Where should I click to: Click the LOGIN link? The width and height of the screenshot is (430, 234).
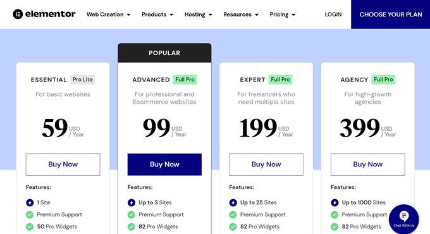tap(333, 15)
